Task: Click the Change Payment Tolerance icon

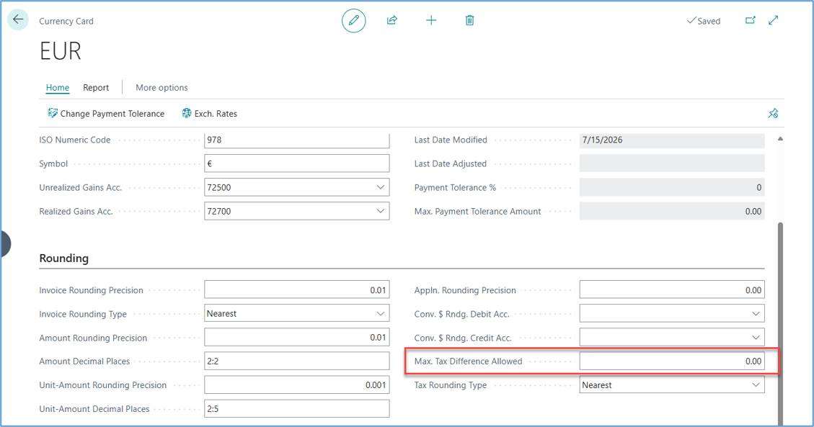Action: (x=53, y=113)
